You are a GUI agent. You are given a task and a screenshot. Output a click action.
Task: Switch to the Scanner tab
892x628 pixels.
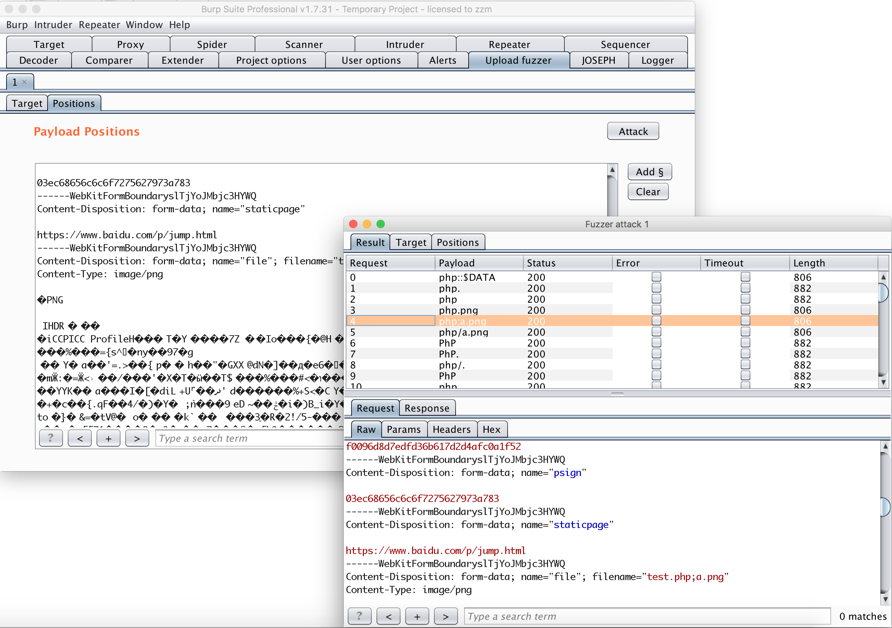(x=304, y=44)
